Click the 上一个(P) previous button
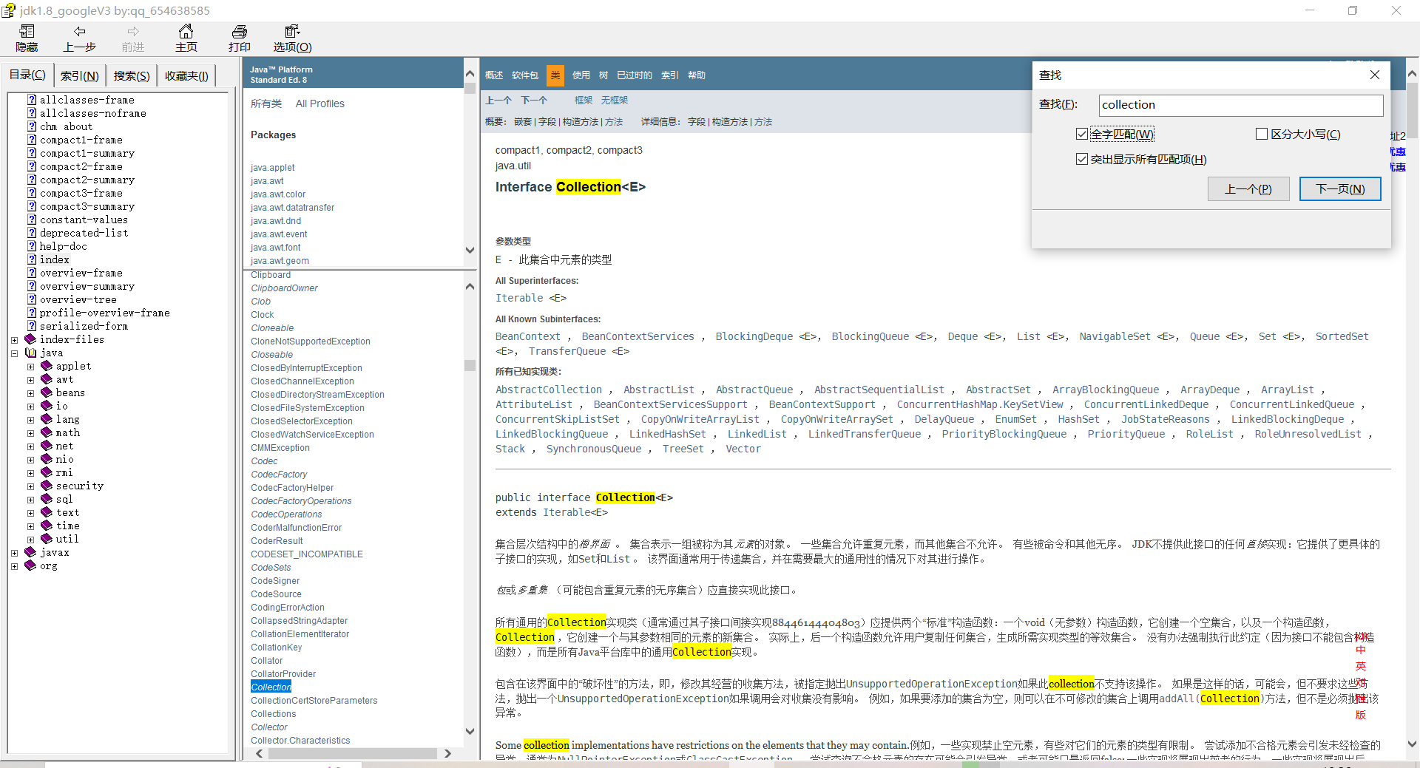Viewport: 1420px width, 768px height. pos(1248,189)
